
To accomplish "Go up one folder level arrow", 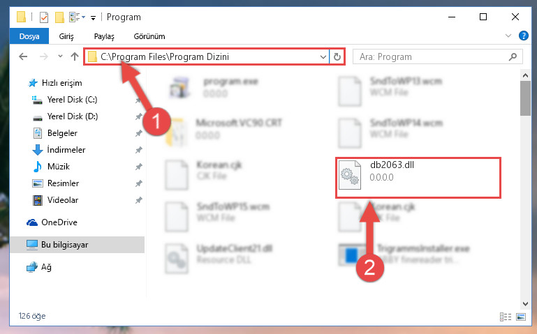I will pos(75,56).
